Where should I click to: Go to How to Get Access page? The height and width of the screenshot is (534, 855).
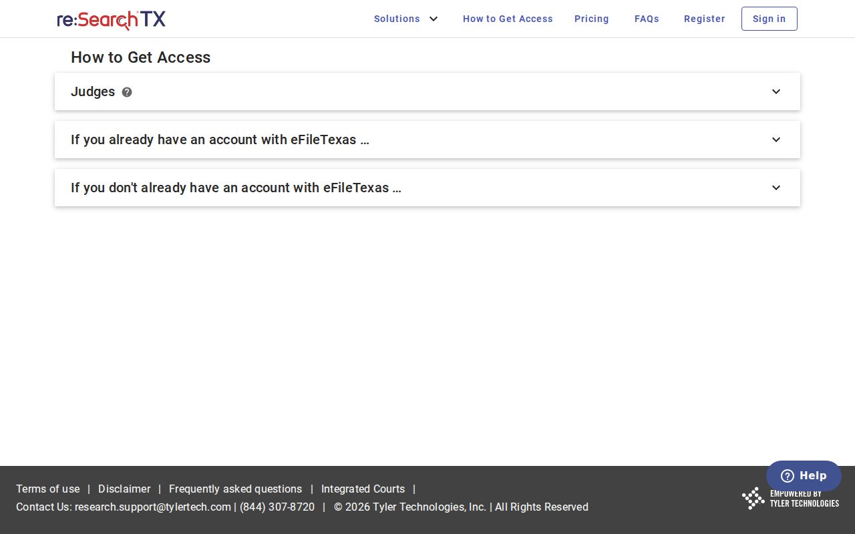(508, 19)
